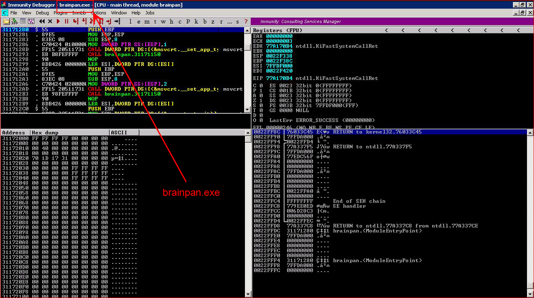The height and width of the screenshot is (298, 534).
Task: Open the Help menu
Action: point(136,13)
